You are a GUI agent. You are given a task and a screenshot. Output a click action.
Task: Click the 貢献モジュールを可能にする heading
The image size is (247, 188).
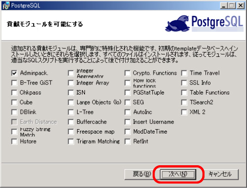coord(44,24)
